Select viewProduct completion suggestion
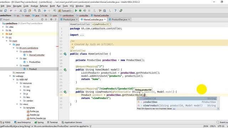Screen dimensions: 228x128 (x=177, y=106)
